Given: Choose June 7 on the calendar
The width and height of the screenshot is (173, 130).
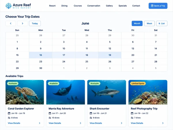Looking at the screenshot, I should 156,42.
